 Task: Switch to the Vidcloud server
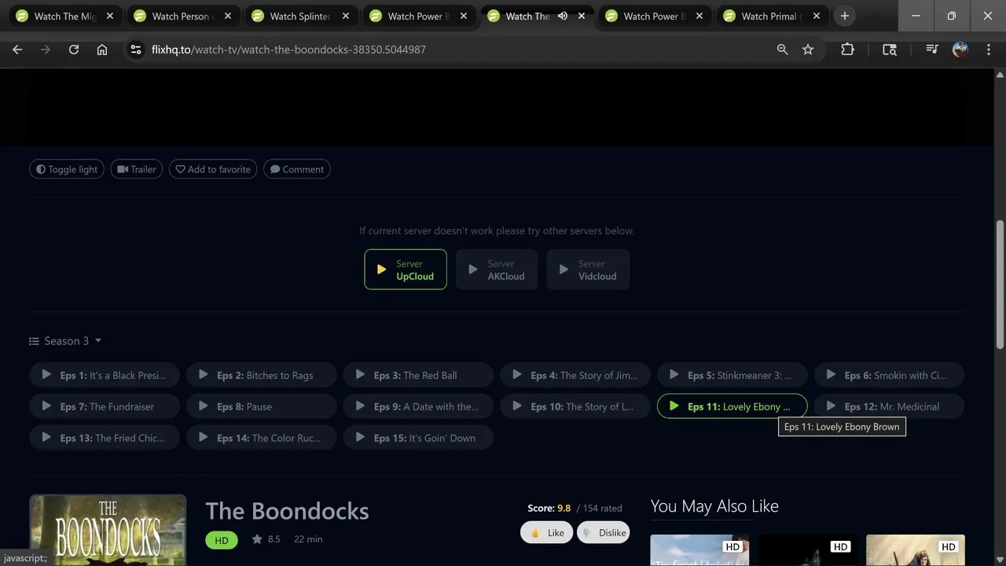[588, 270]
